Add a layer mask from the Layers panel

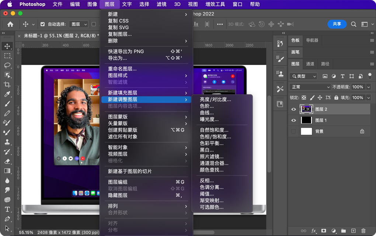pos(323,231)
